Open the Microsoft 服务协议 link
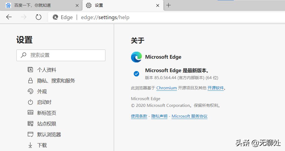Image resolution: width=285 pixels, height=151 pixels. [x=189, y=116]
